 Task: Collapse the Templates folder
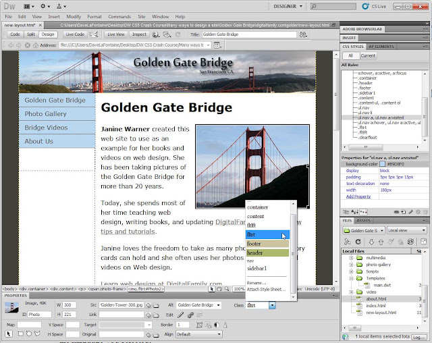tap(351, 278)
